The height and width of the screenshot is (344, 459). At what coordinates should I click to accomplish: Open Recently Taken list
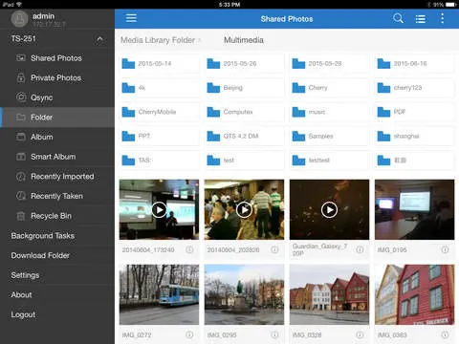tap(57, 197)
